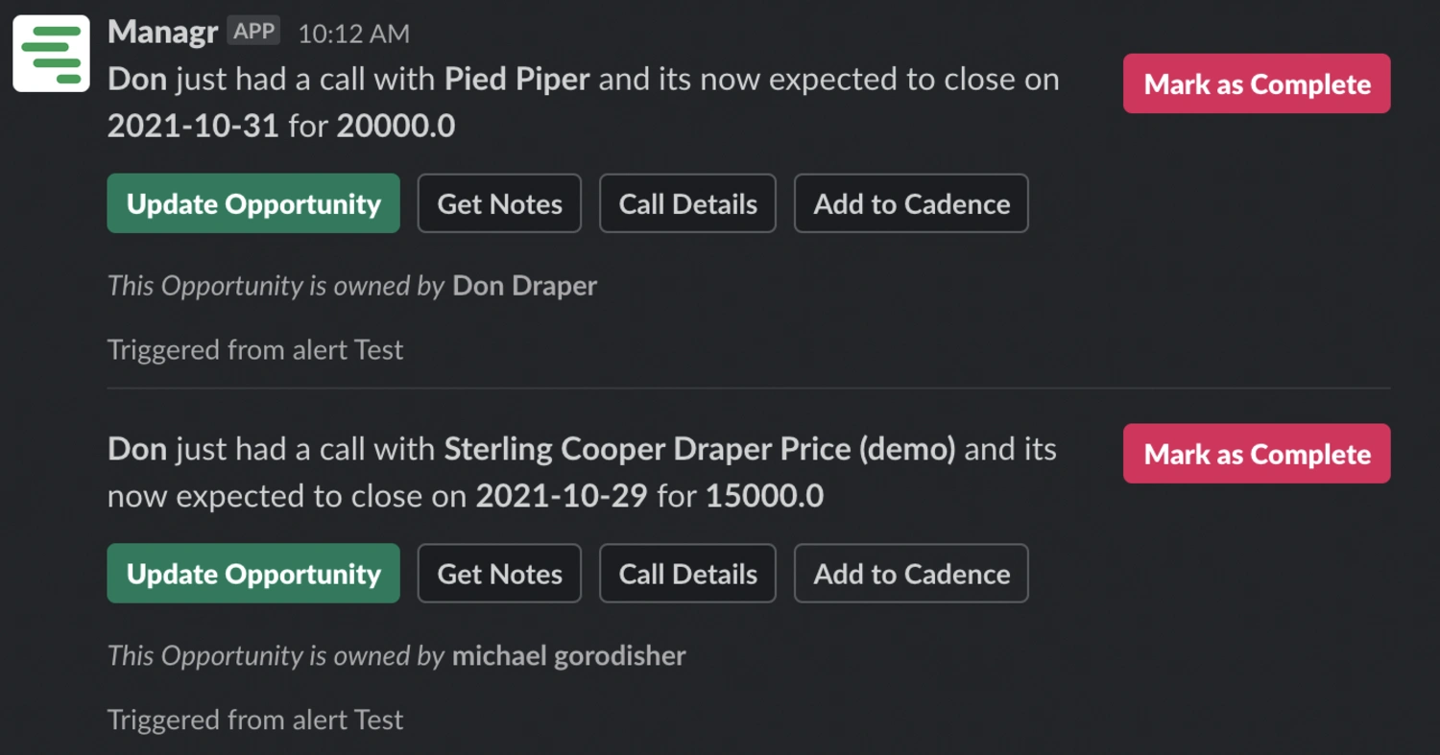The height and width of the screenshot is (755, 1440).
Task: Click the owner name Don Draper
Action: pyautogui.click(x=524, y=286)
